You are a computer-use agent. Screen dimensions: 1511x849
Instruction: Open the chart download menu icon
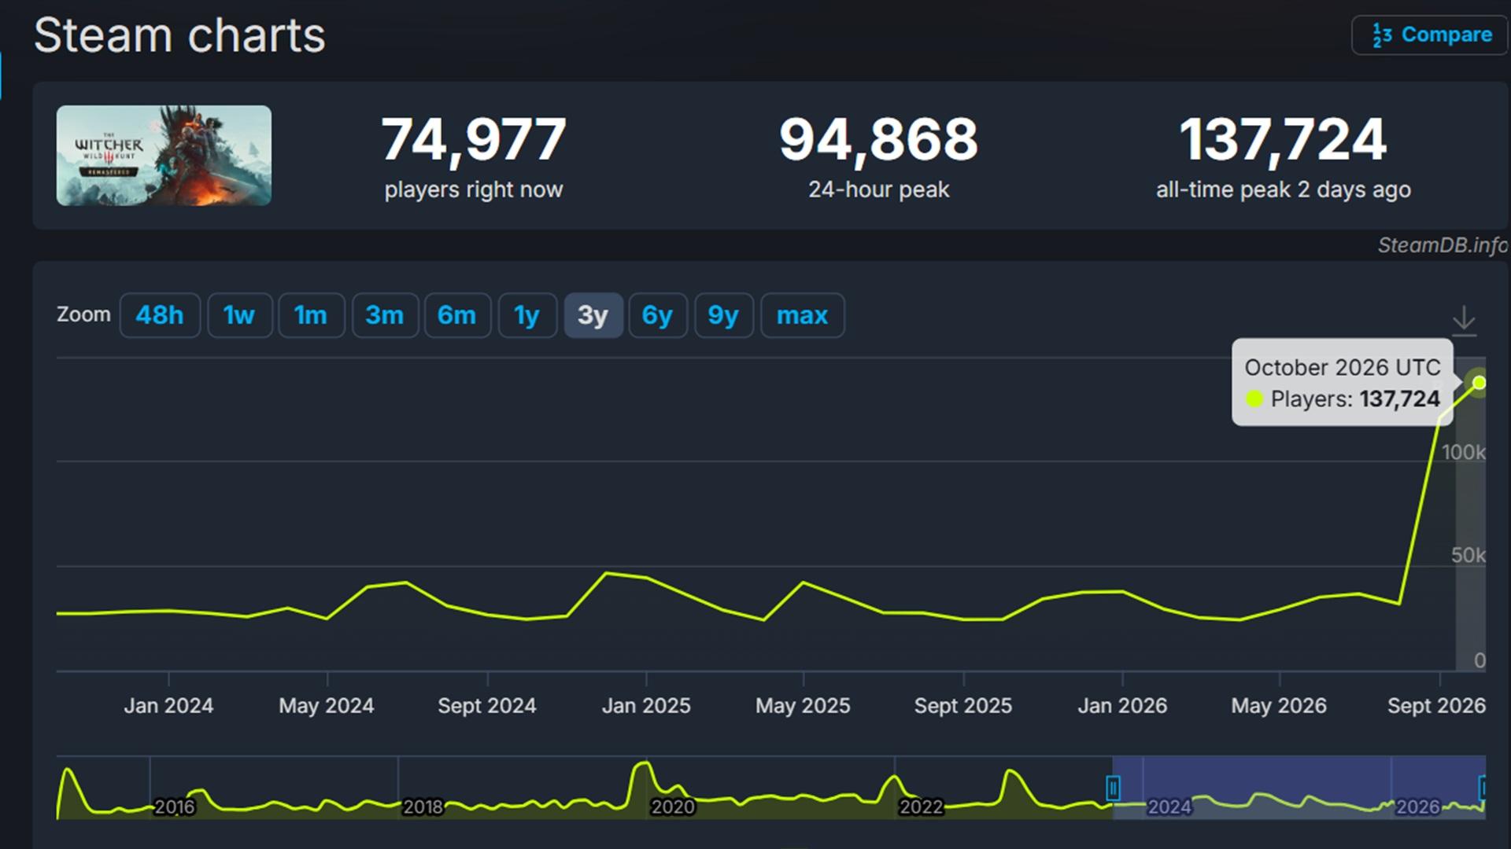pos(1464,321)
